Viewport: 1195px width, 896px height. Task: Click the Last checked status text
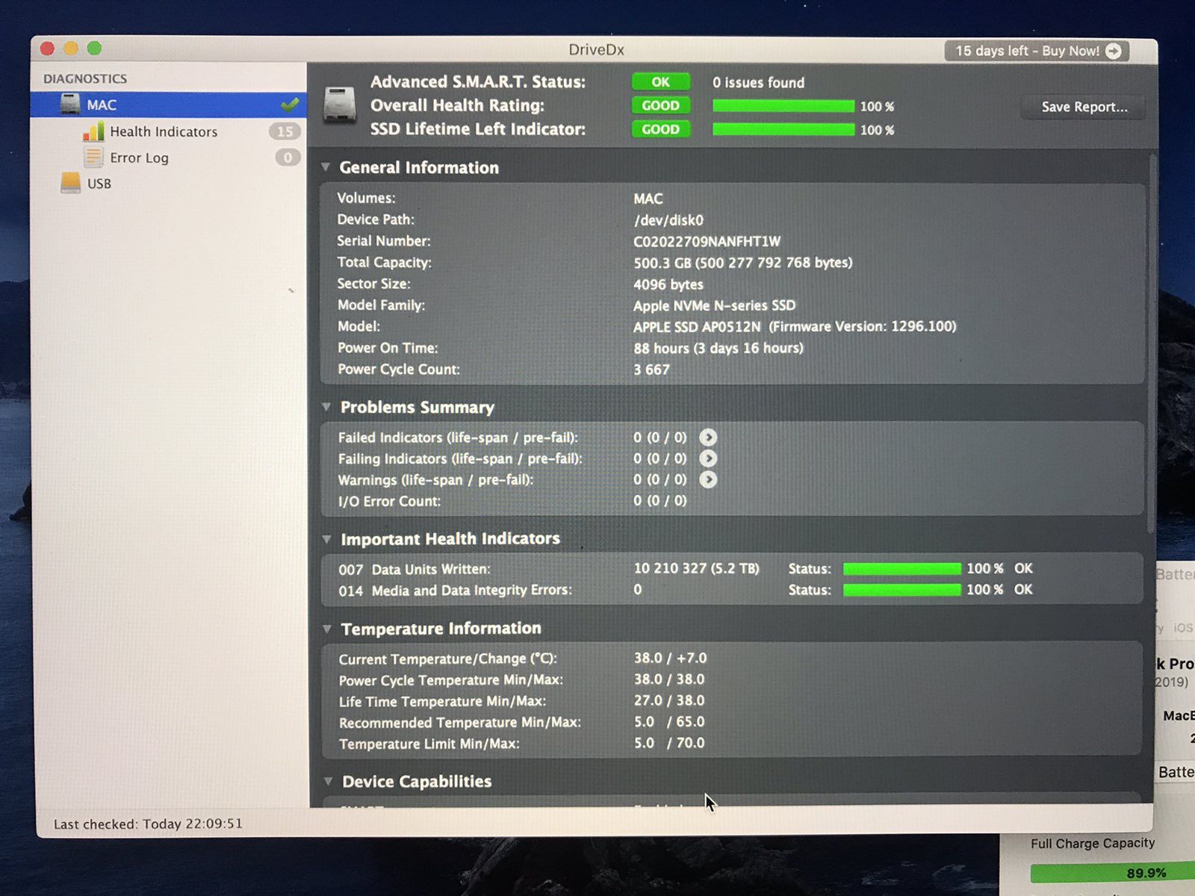point(148,824)
